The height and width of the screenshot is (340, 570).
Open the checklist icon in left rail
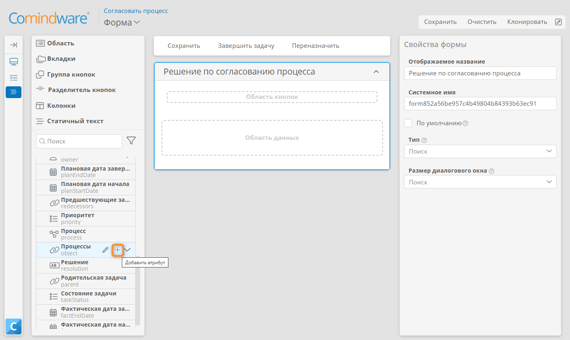pos(13,77)
